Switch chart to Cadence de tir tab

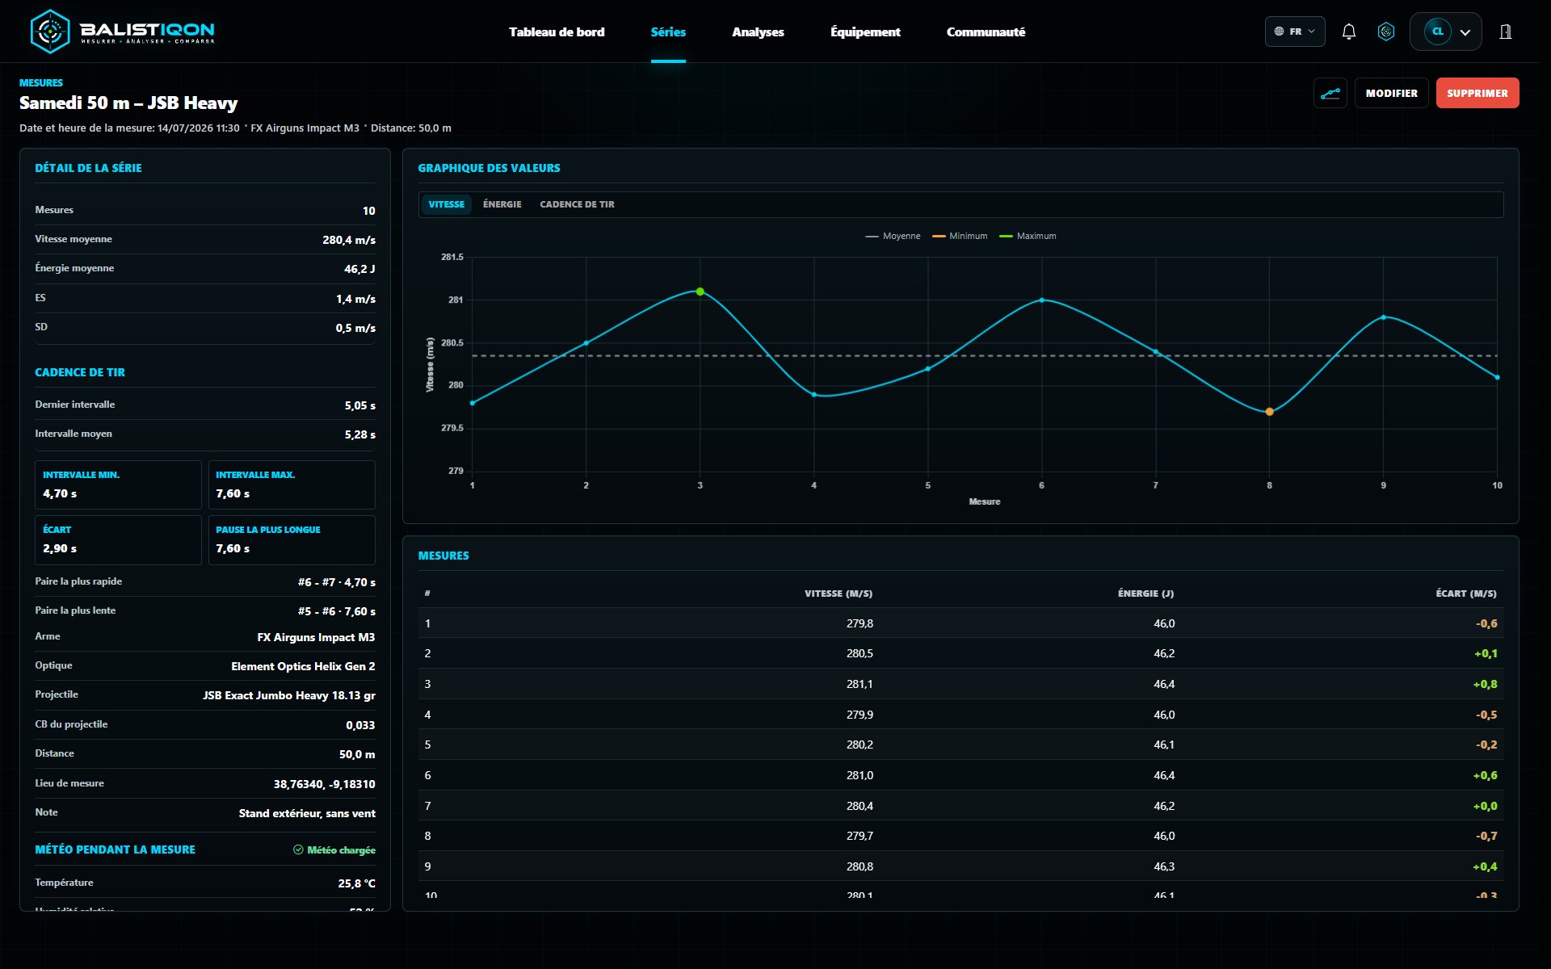577,204
